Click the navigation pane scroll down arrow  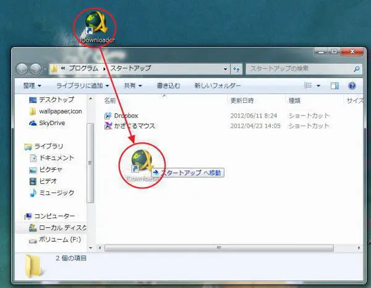pos(90,248)
